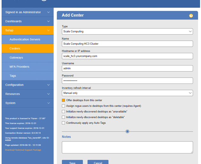
Task: Check Assign rogue users to desktops option
Action: (x=63, y=106)
